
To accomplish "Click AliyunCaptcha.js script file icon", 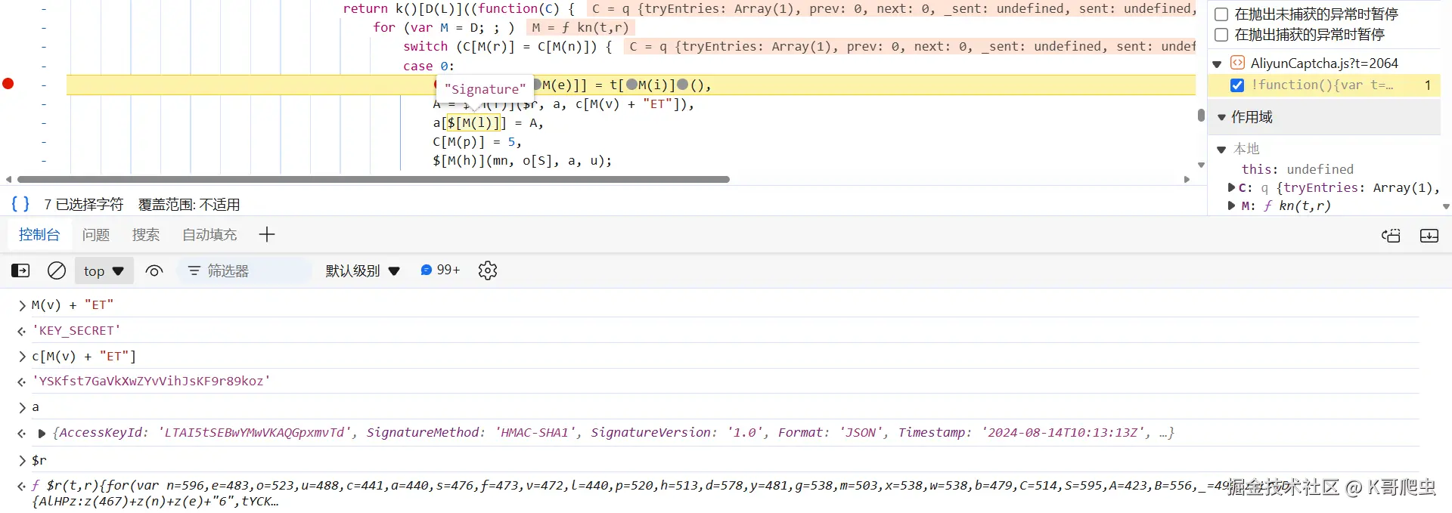I will click(1237, 63).
